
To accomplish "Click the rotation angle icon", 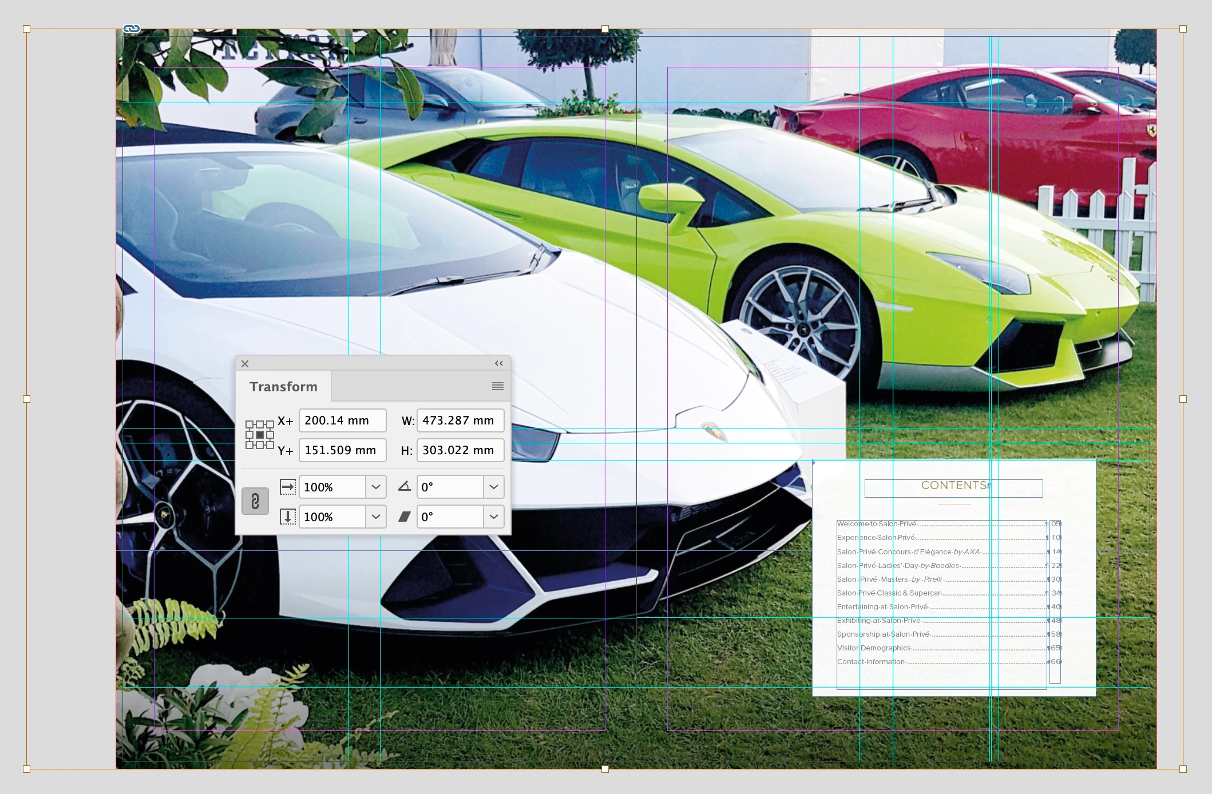I will coord(405,487).
